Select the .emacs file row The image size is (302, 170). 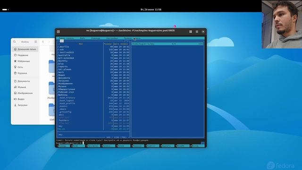(x=93, y=109)
